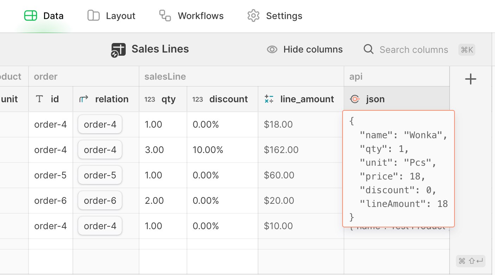
Task: Open the Data tab
Action: click(x=44, y=16)
